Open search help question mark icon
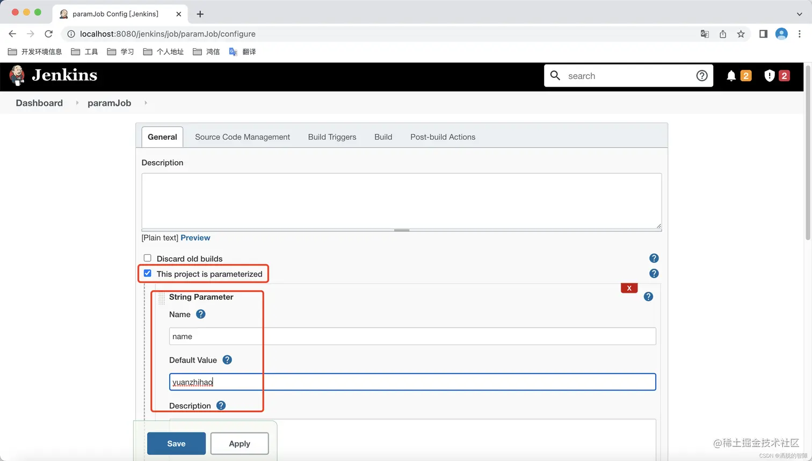 [x=701, y=76]
